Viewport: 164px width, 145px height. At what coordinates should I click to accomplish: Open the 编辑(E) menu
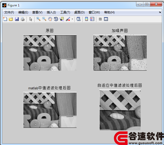click(23, 12)
